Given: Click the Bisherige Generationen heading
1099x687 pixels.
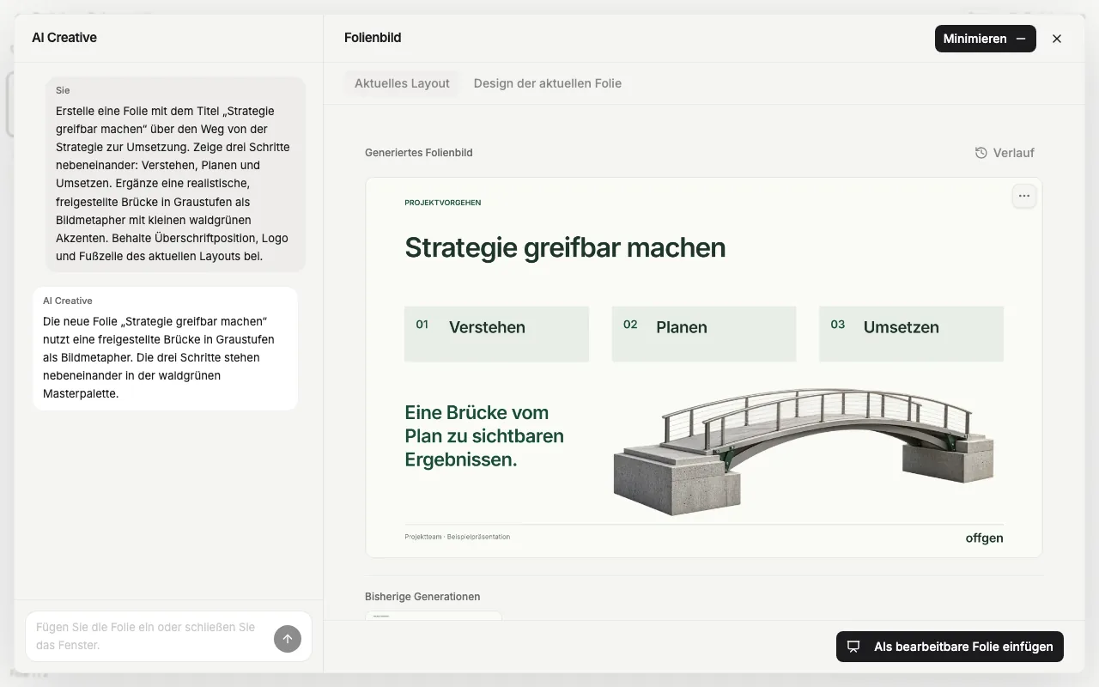Looking at the screenshot, I should point(422,597).
